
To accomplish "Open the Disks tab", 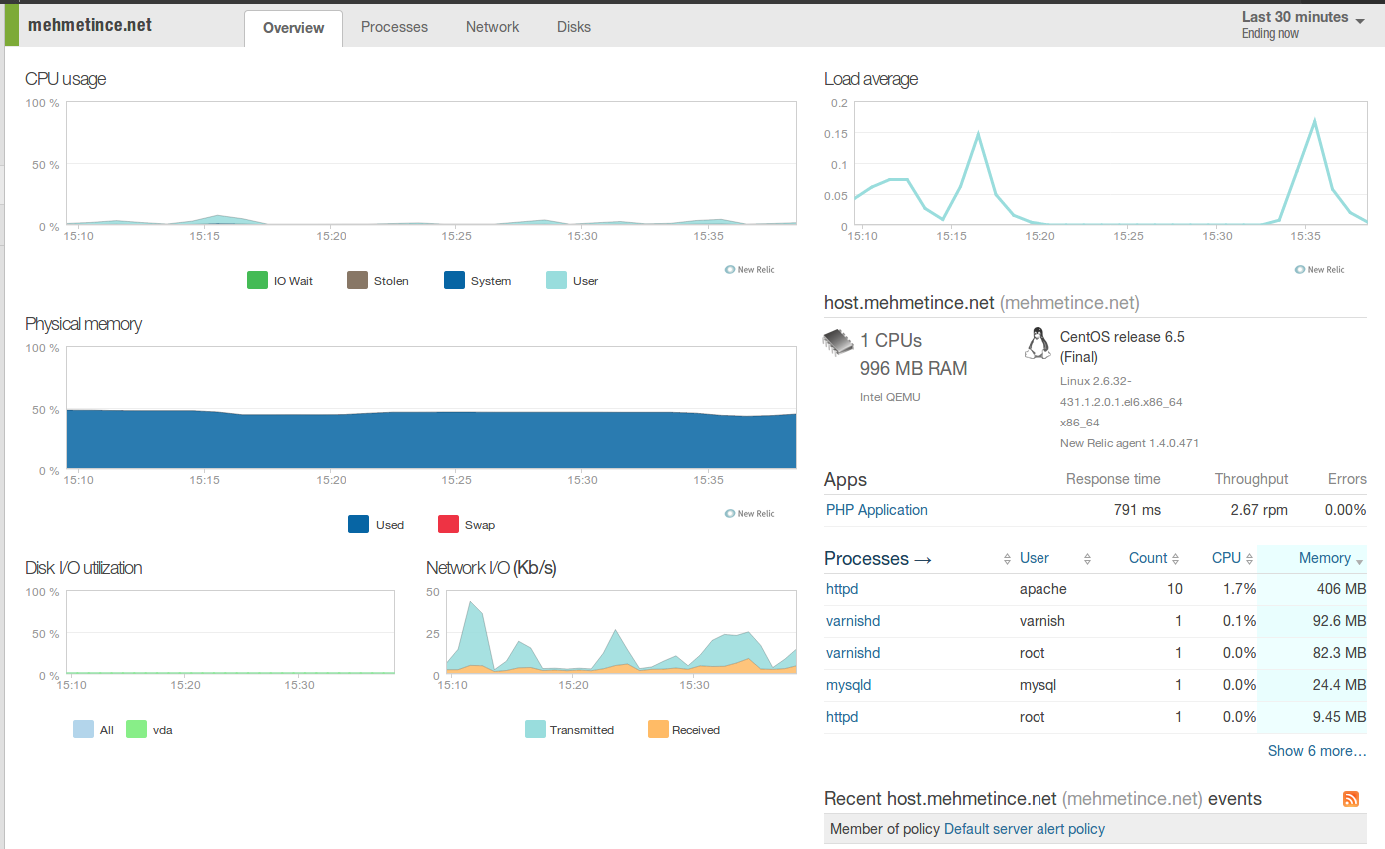I will pyautogui.click(x=574, y=27).
